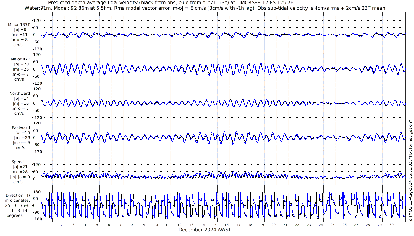
Task: Click day '12' on the date axis
Action: tap(179, 225)
